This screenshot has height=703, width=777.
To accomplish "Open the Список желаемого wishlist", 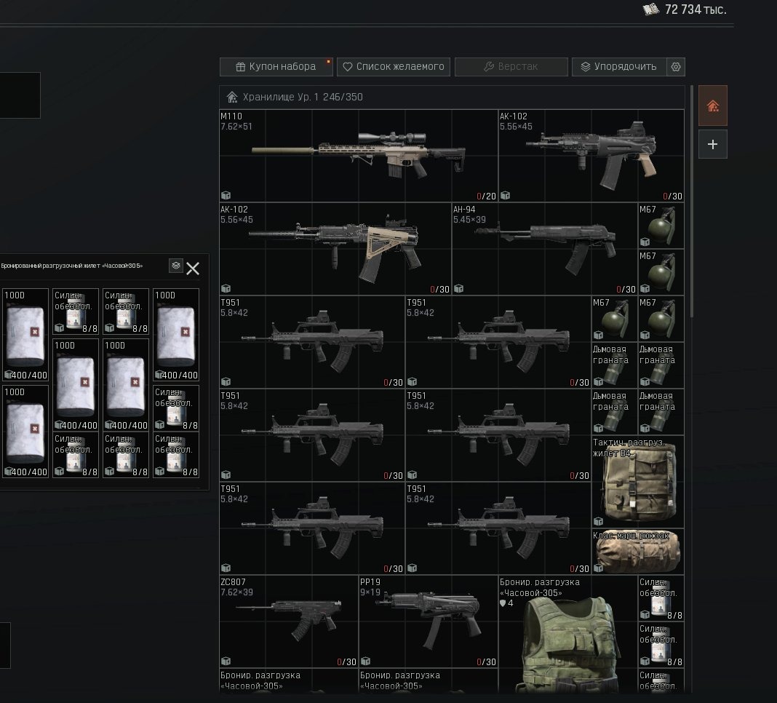I will (394, 66).
